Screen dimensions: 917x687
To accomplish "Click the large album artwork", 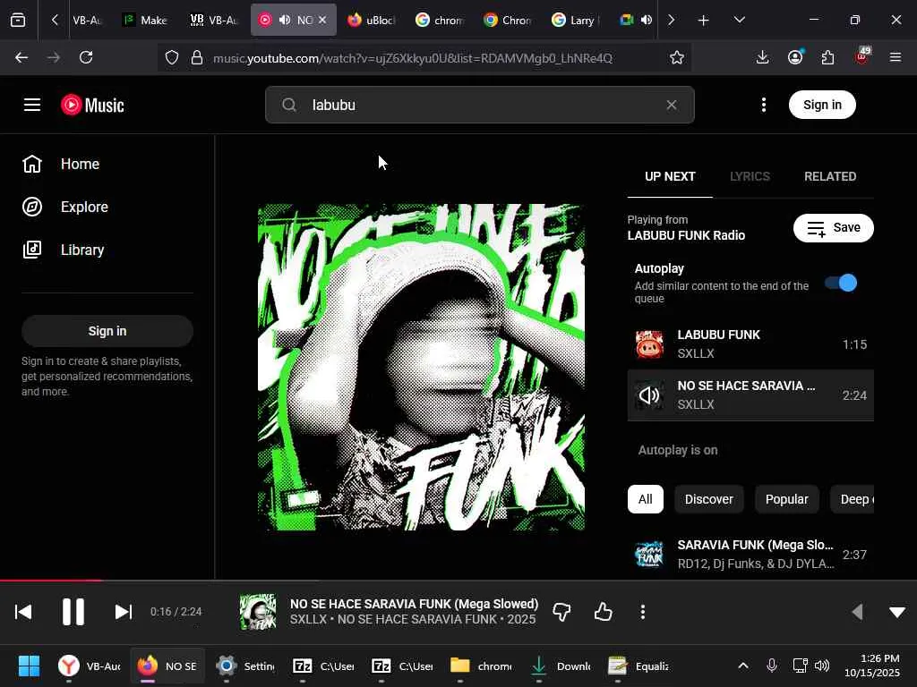I will pos(421,368).
